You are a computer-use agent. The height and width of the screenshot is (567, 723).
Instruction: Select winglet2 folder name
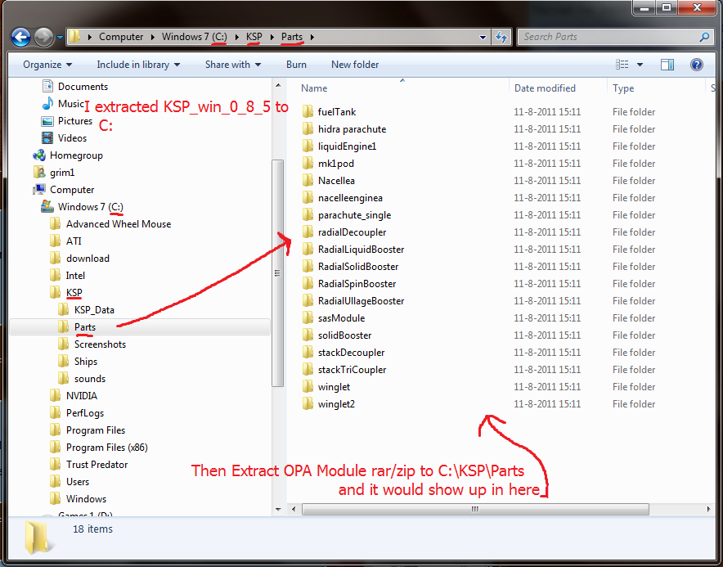pos(336,404)
